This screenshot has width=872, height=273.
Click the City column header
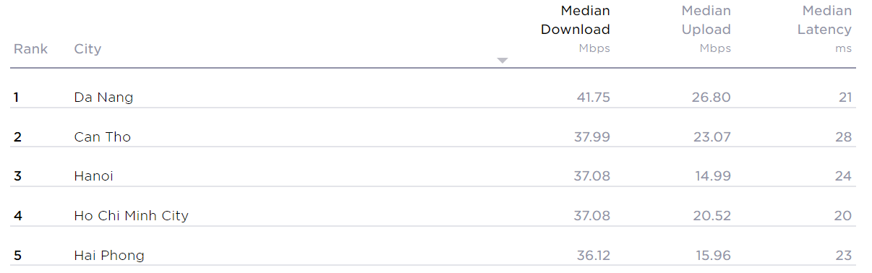click(x=87, y=49)
